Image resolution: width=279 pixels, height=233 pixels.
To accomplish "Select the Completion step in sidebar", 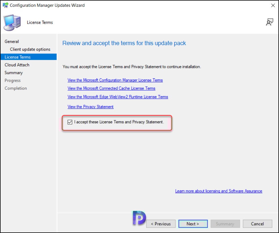I will tap(16, 88).
